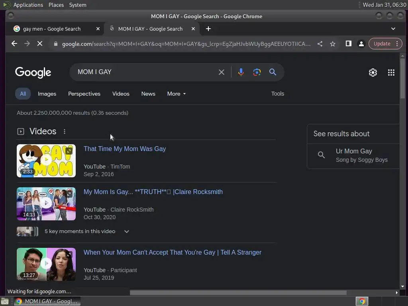Open the Applications menu

click(28, 5)
